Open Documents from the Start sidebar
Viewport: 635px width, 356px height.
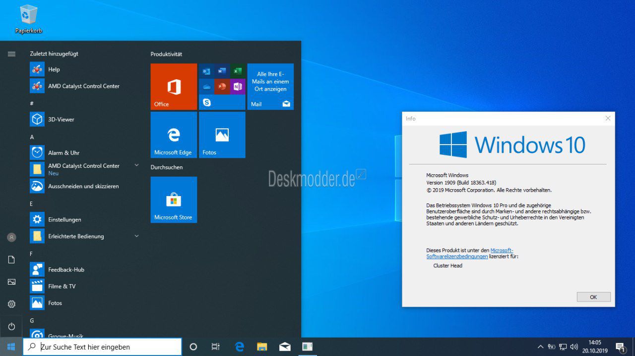[x=11, y=259]
